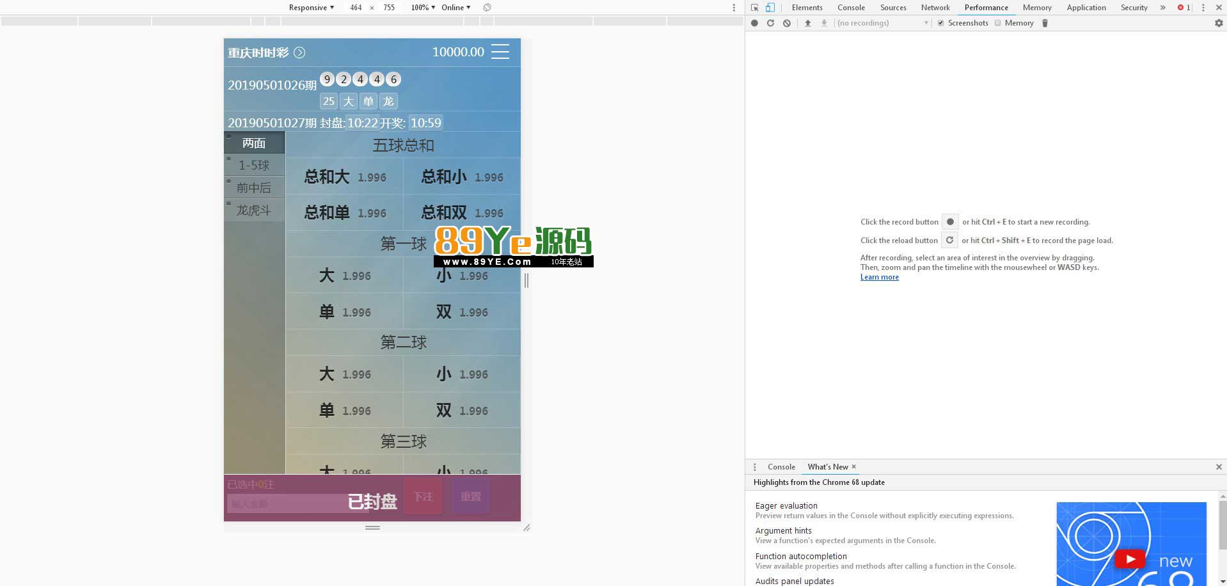Enable the Memory checkbox in the recording toolbar
Viewport: 1227px width, 586px height.
[x=997, y=23]
